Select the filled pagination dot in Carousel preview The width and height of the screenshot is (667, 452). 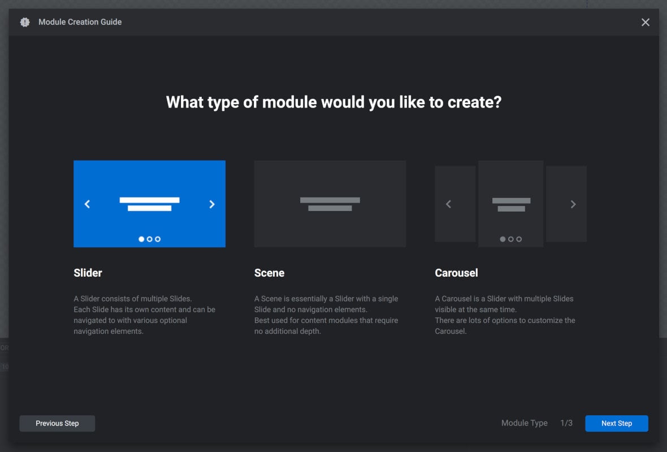pos(503,239)
